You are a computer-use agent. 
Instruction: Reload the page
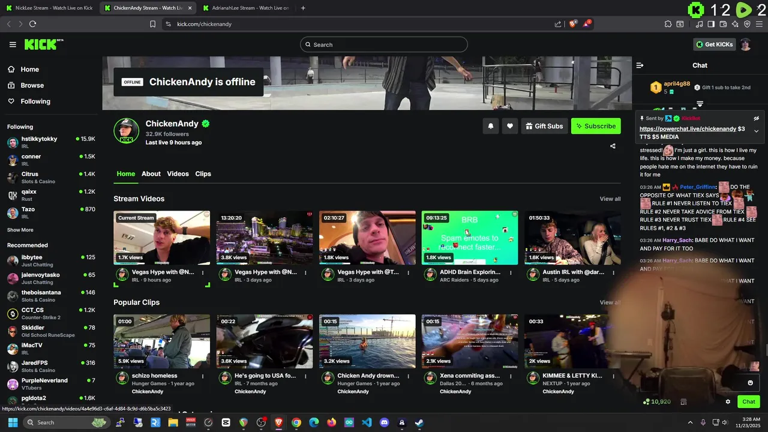32,24
